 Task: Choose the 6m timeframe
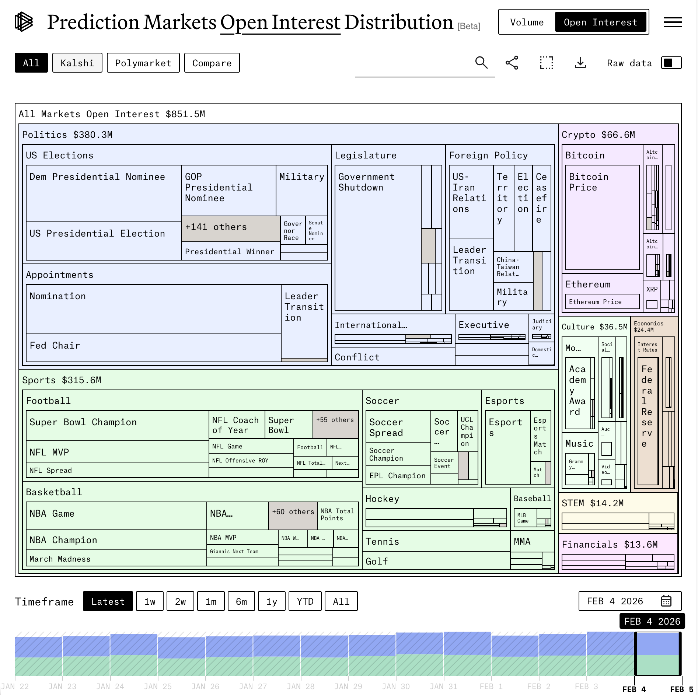(241, 601)
